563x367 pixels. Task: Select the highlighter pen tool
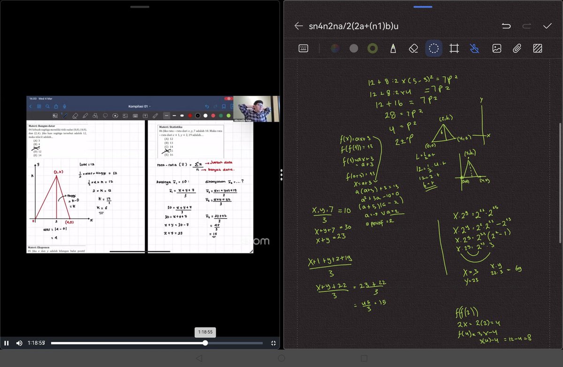(x=393, y=48)
